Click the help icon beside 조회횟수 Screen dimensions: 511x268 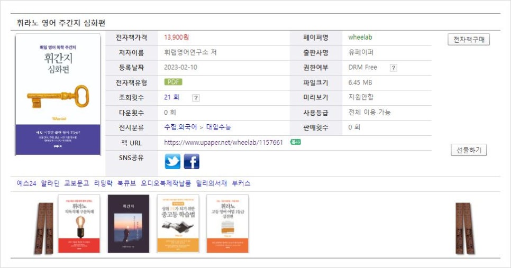point(196,98)
